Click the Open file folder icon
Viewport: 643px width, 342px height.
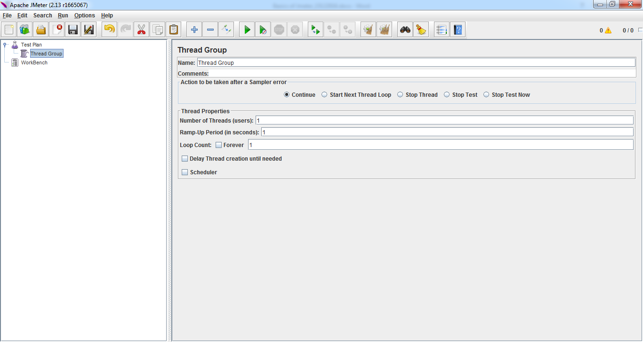coord(41,30)
